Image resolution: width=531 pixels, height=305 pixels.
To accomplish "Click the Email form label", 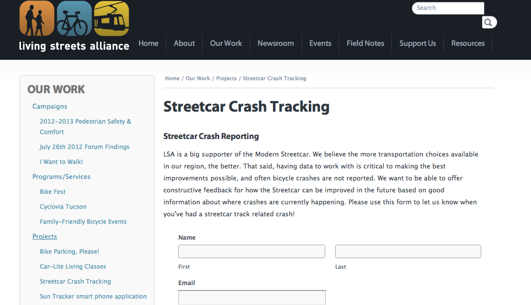I will (187, 283).
